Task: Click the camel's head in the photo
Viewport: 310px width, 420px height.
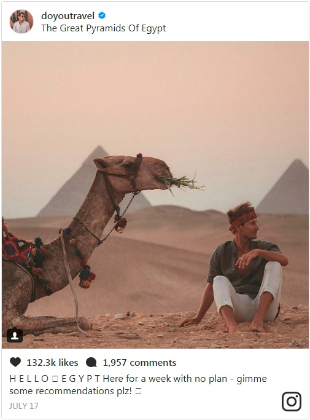Action: click(133, 172)
